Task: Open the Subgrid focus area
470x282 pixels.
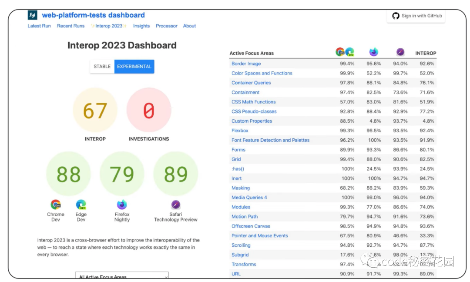Action: pyautogui.click(x=240, y=255)
